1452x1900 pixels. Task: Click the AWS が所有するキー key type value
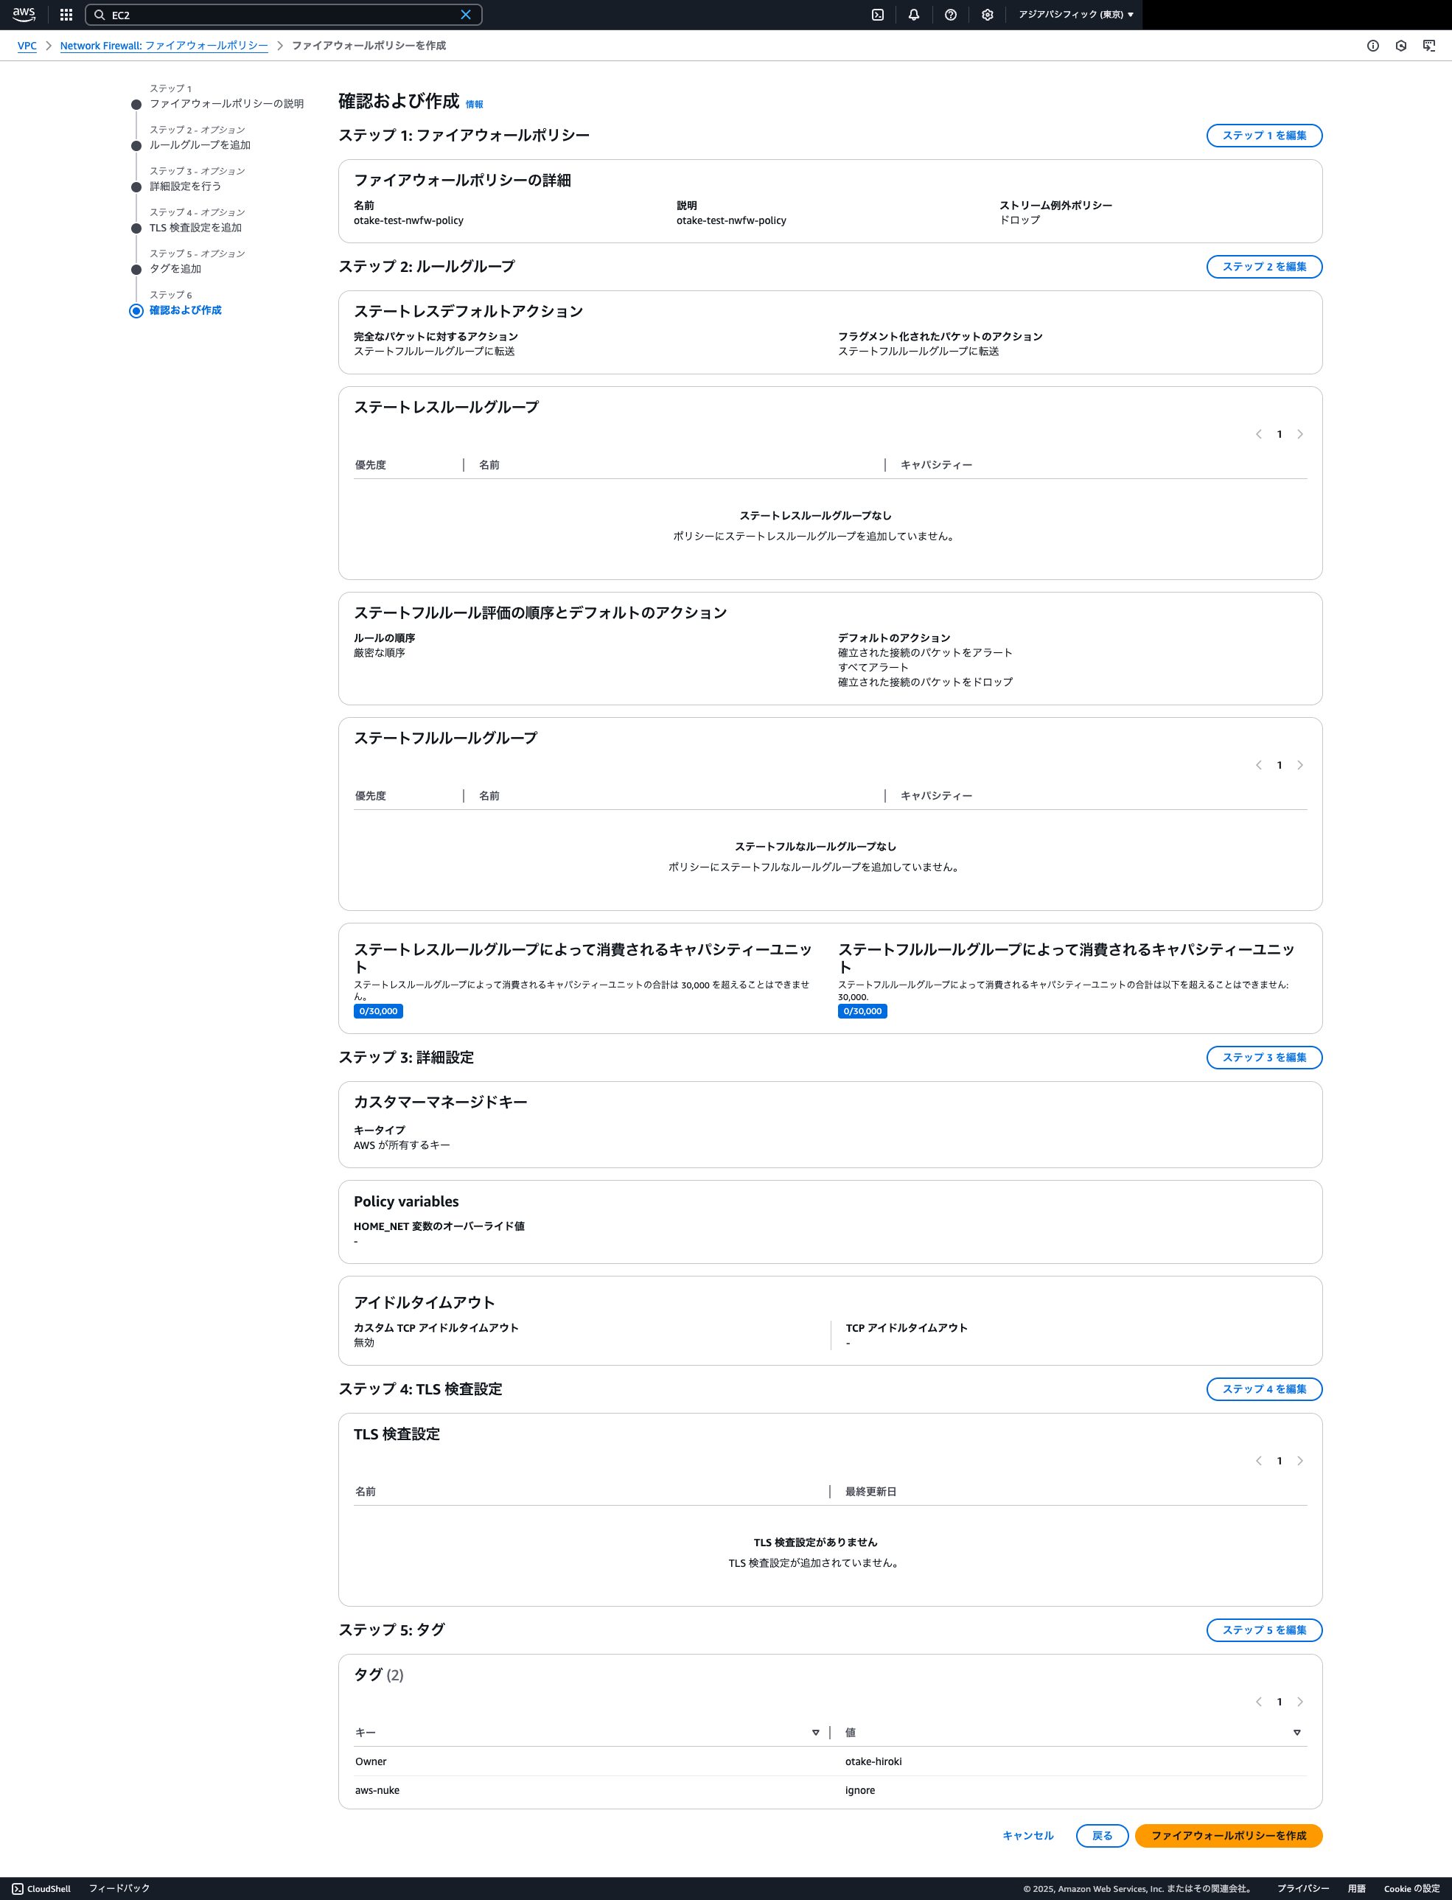click(401, 1146)
